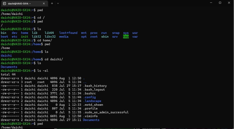Select the daichi@VAIO-SX14 tab
234x129 pixels.
click(x=21, y=3)
